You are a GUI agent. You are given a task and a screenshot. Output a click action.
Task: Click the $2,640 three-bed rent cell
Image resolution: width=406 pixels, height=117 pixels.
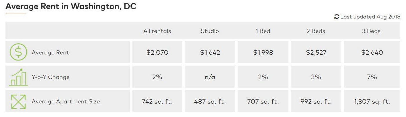pyautogui.click(x=372, y=53)
